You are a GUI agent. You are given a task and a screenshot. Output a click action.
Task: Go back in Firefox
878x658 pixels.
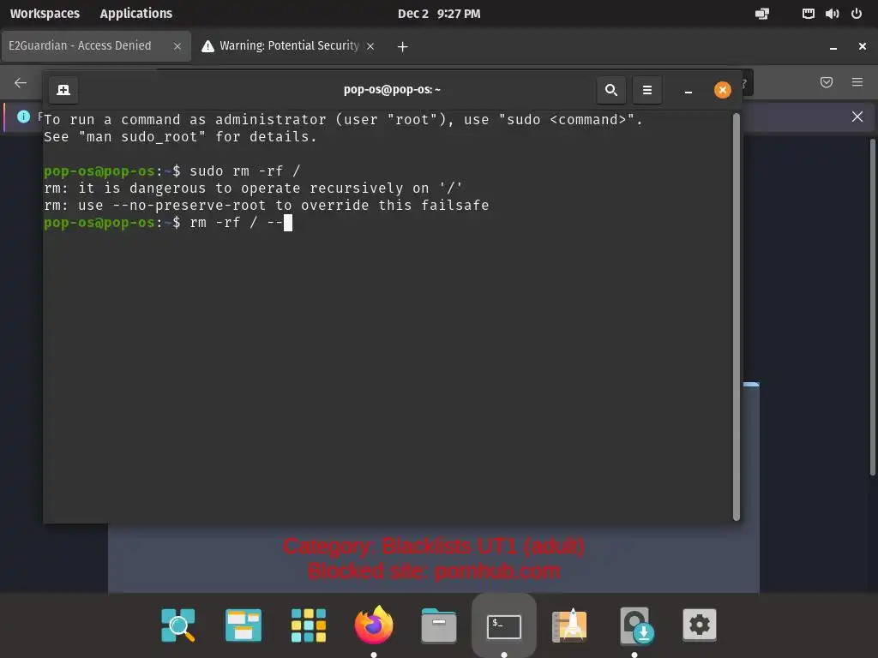point(21,83)
